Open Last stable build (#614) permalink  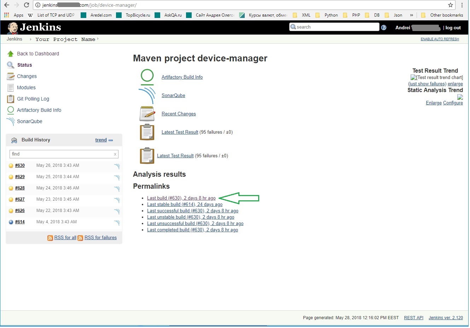pos(185,205)
